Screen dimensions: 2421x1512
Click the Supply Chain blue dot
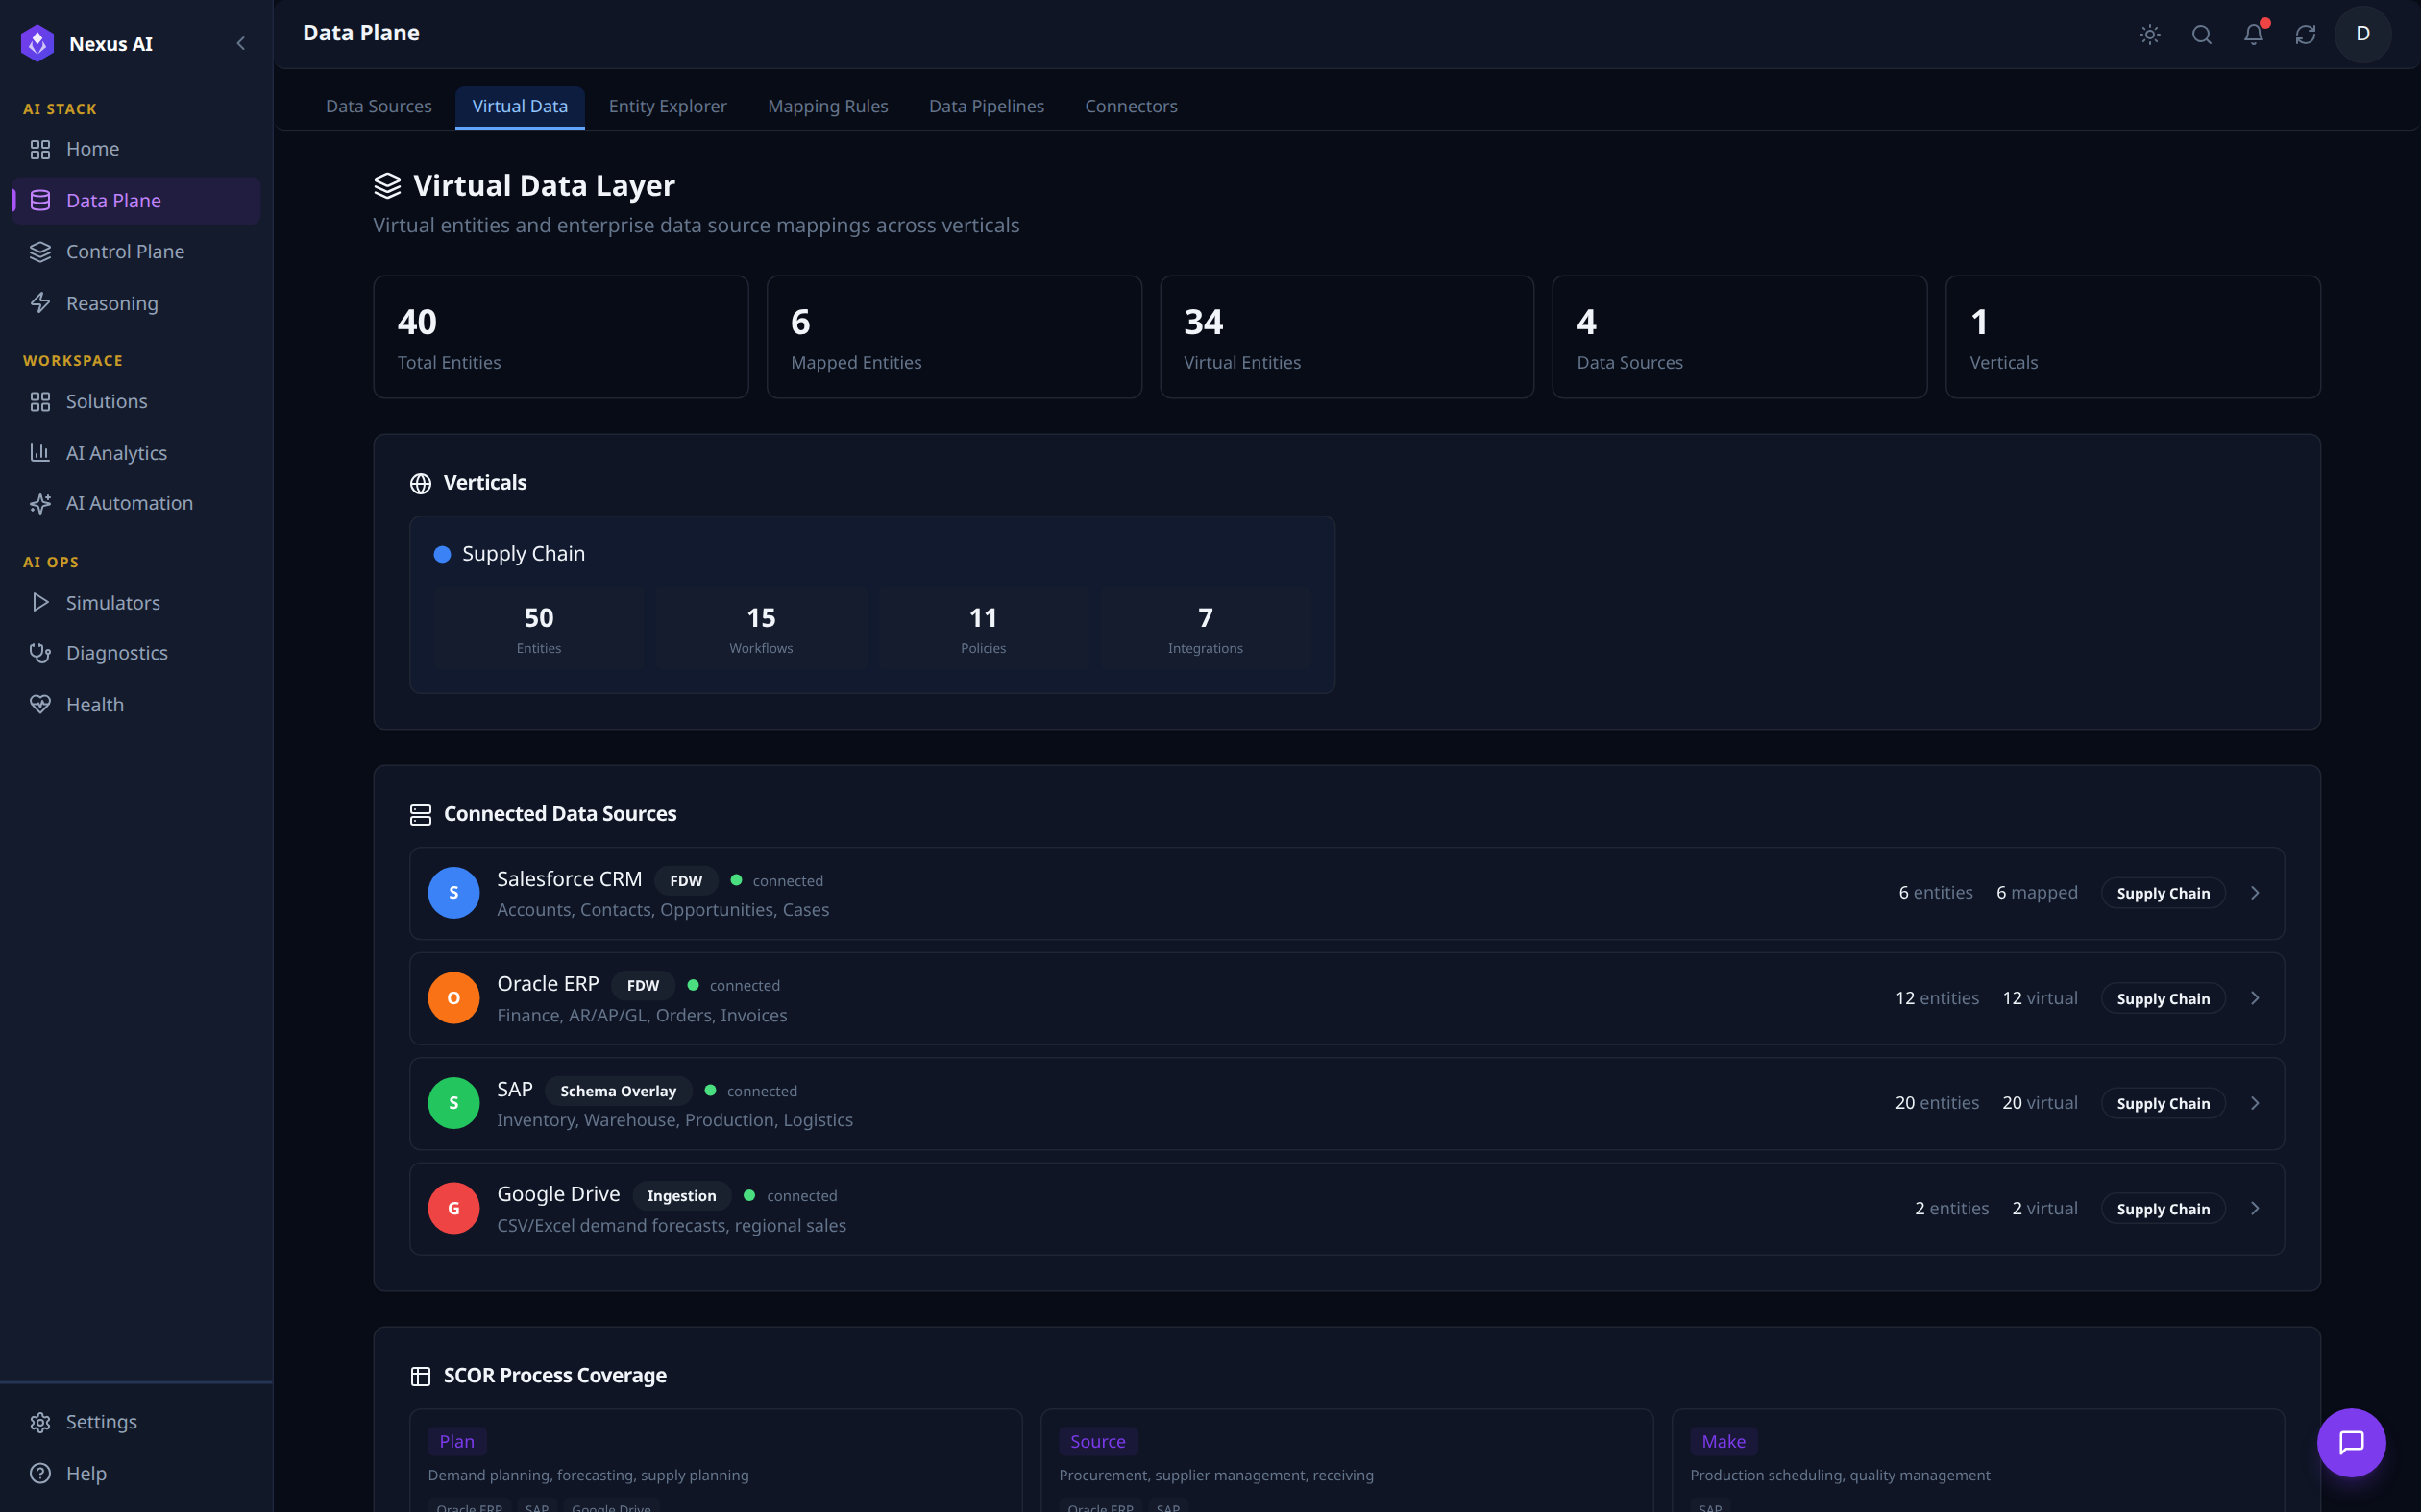click(442, 554)
